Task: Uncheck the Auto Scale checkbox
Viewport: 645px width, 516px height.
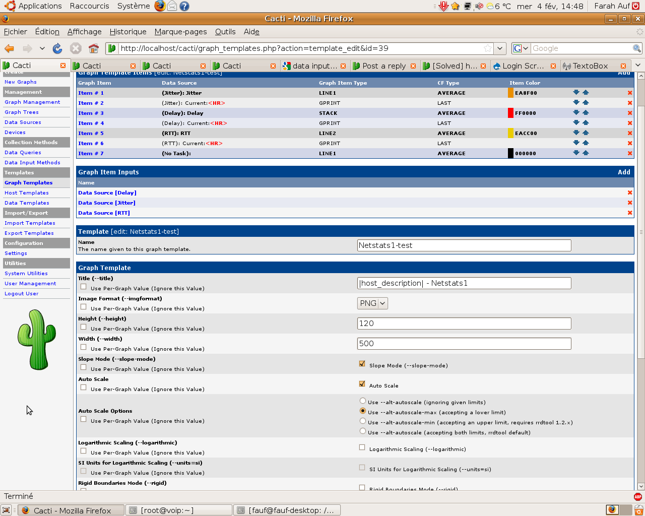Action: [x=362, y=384]
